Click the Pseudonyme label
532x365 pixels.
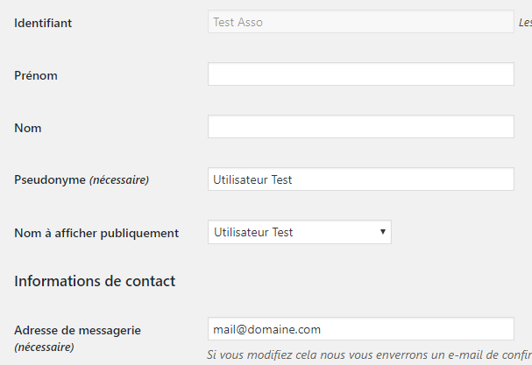click(50, 180)
